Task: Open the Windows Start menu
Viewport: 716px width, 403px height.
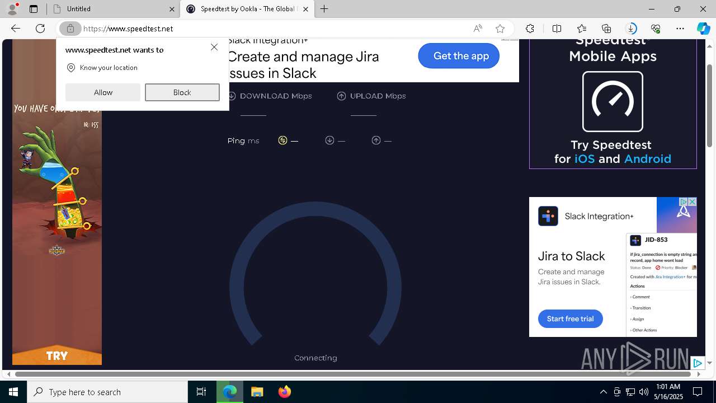Action: click(13, 392)
